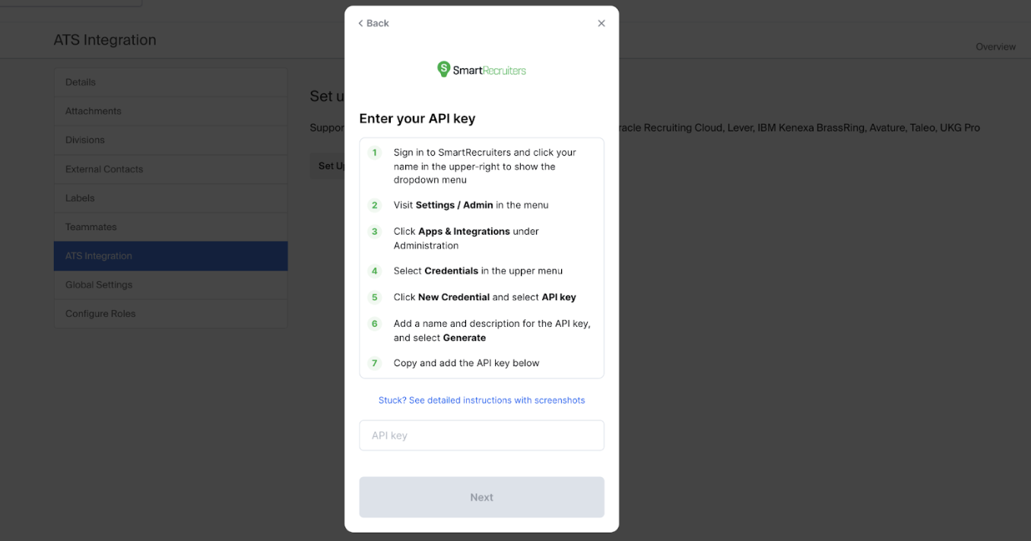
Task: Select ATS Integration in the sidebar
Action: (x=170, y=256)
